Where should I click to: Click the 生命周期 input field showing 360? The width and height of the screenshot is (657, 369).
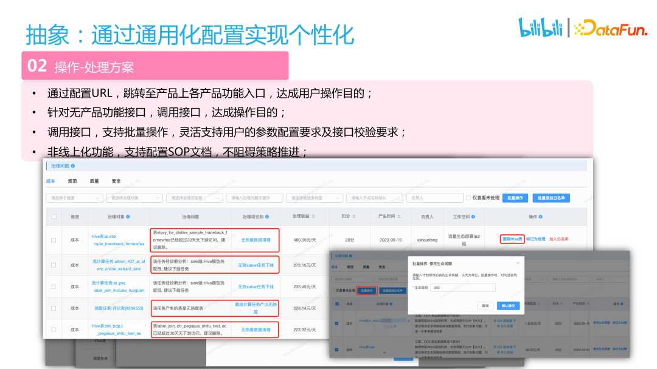coord(462,286)
